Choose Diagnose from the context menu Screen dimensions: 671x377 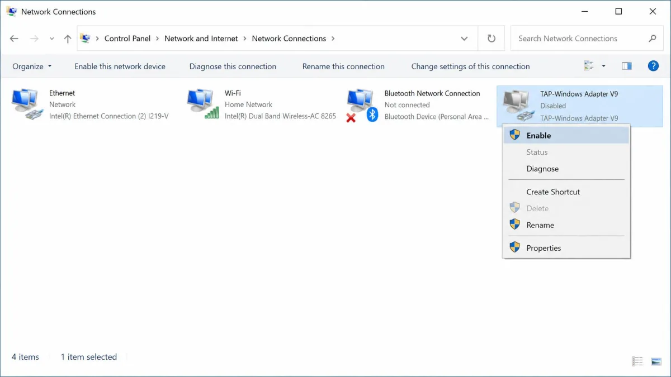tap(566, 169)
